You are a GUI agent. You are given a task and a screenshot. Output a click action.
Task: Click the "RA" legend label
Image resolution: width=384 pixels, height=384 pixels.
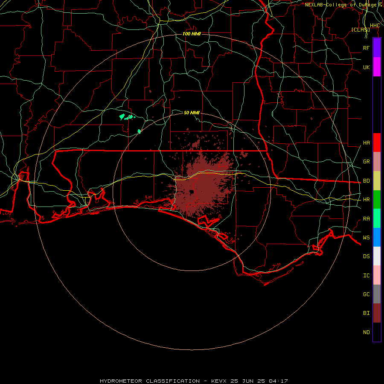click(366, 219)
